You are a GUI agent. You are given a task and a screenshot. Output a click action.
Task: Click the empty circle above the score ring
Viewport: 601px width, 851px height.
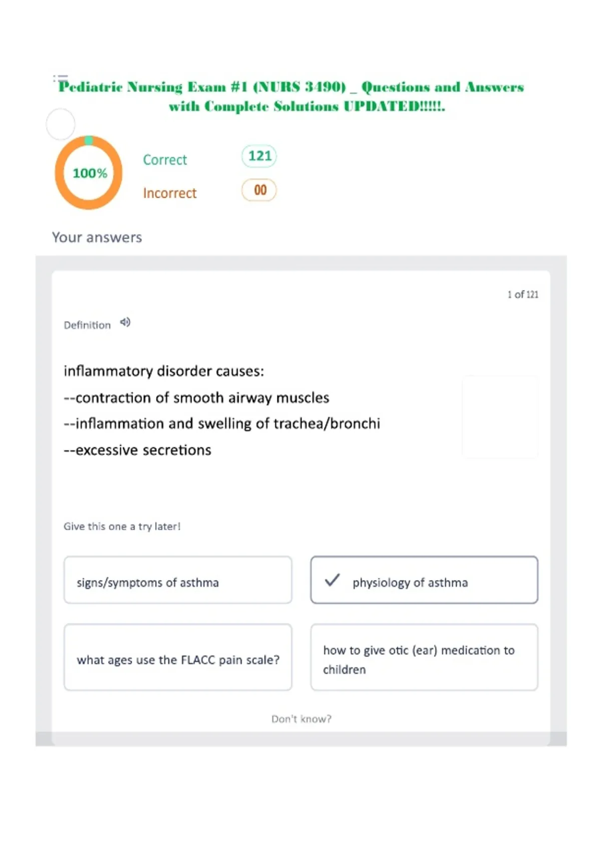61,124
